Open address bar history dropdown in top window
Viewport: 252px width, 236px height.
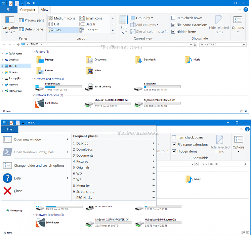pos(191,45)
